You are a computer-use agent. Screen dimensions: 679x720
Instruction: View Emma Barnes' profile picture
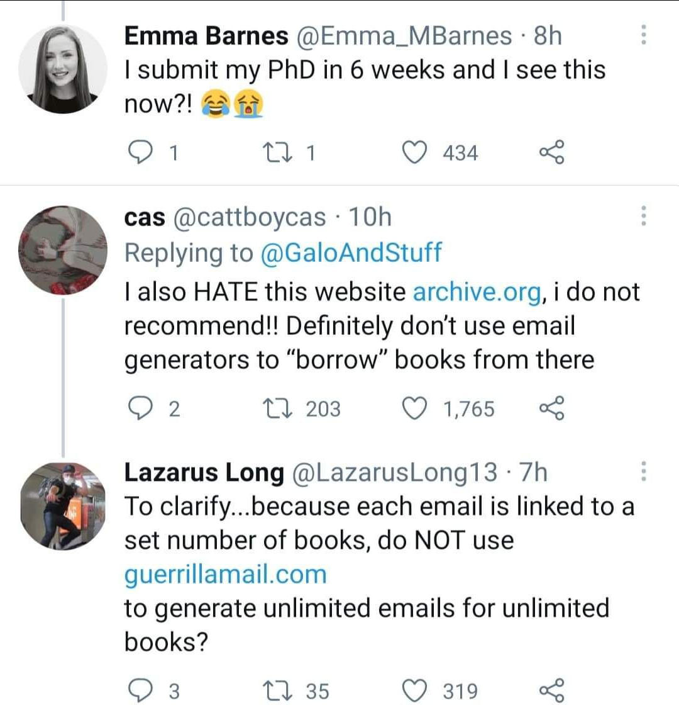coord(63,69)
